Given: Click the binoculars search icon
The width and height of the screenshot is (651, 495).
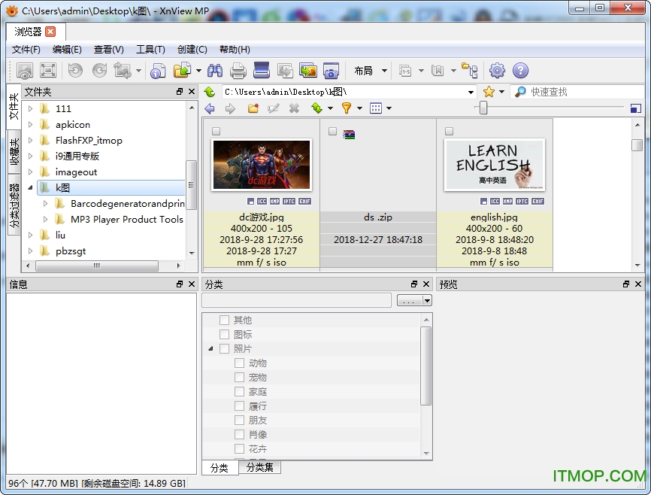Looking at the screenshot, I should pyautogui.click(x=216, y=71).
